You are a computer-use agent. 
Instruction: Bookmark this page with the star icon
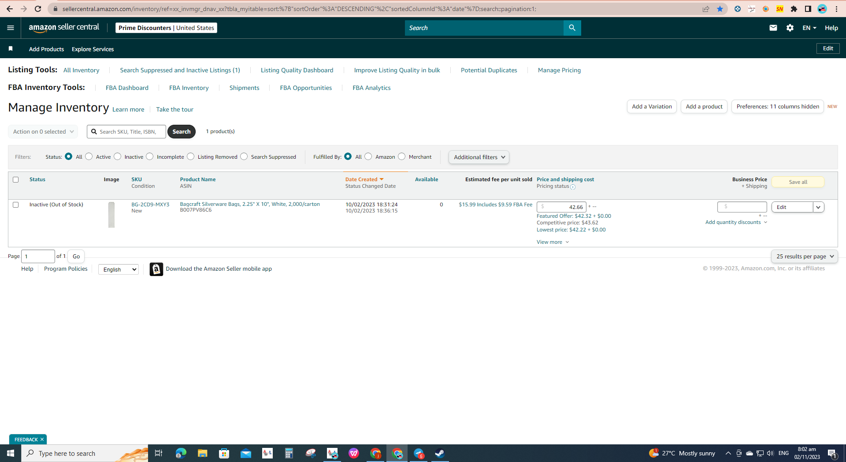(720, 9)
